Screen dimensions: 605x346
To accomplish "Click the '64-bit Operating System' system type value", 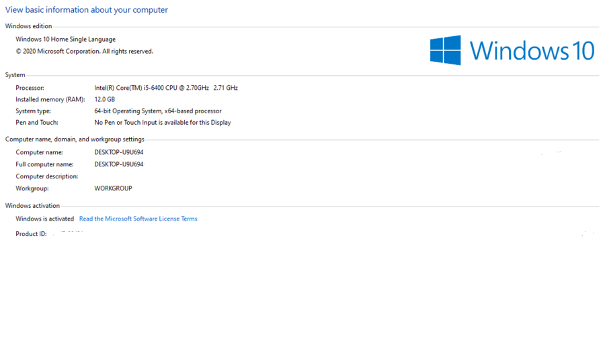I will (158, 111).
